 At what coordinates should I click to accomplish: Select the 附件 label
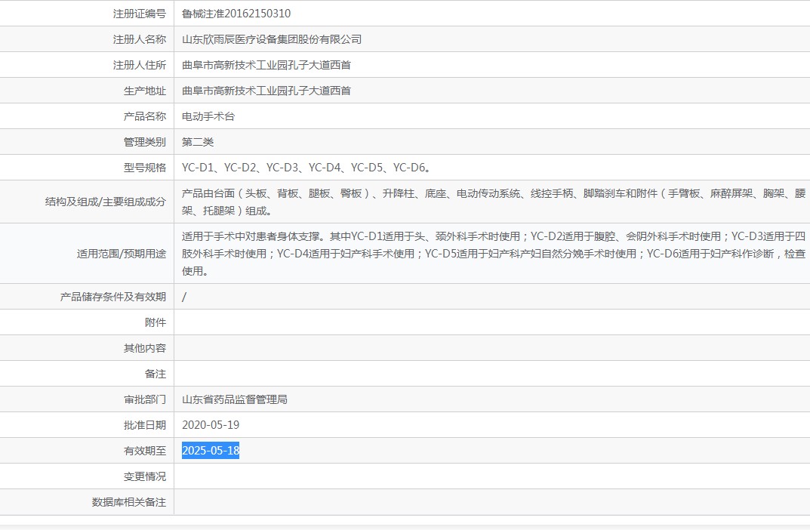(x=156, y=323)
